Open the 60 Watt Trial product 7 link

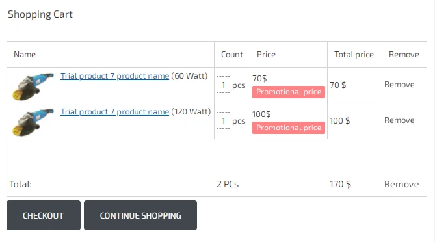coord(114,76)
